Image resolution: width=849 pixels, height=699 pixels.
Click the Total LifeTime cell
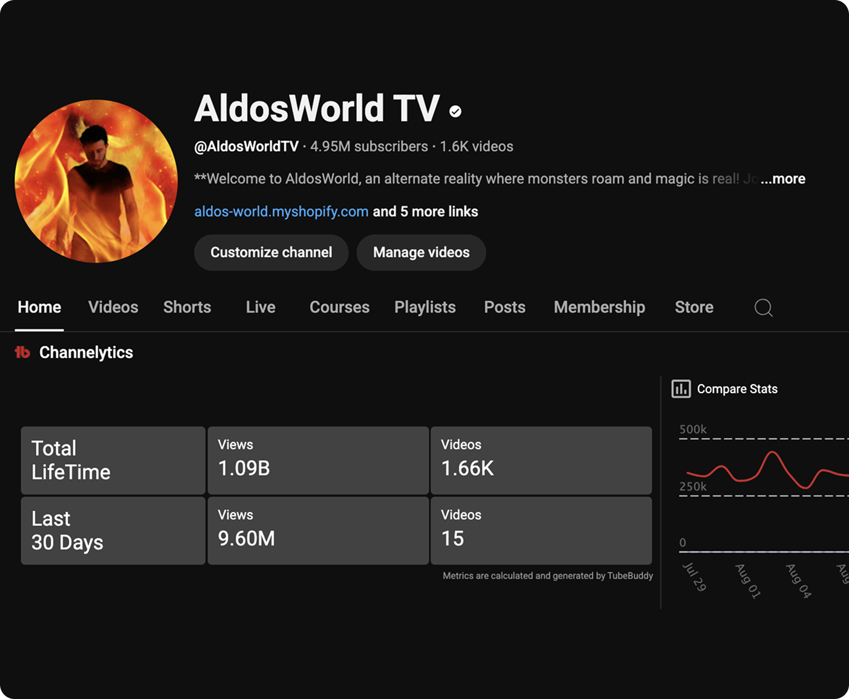(x=113, y=460)
